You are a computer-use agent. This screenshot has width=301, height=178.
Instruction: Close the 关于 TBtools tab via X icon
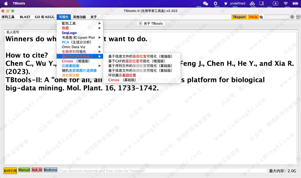[x=140, y=24]
